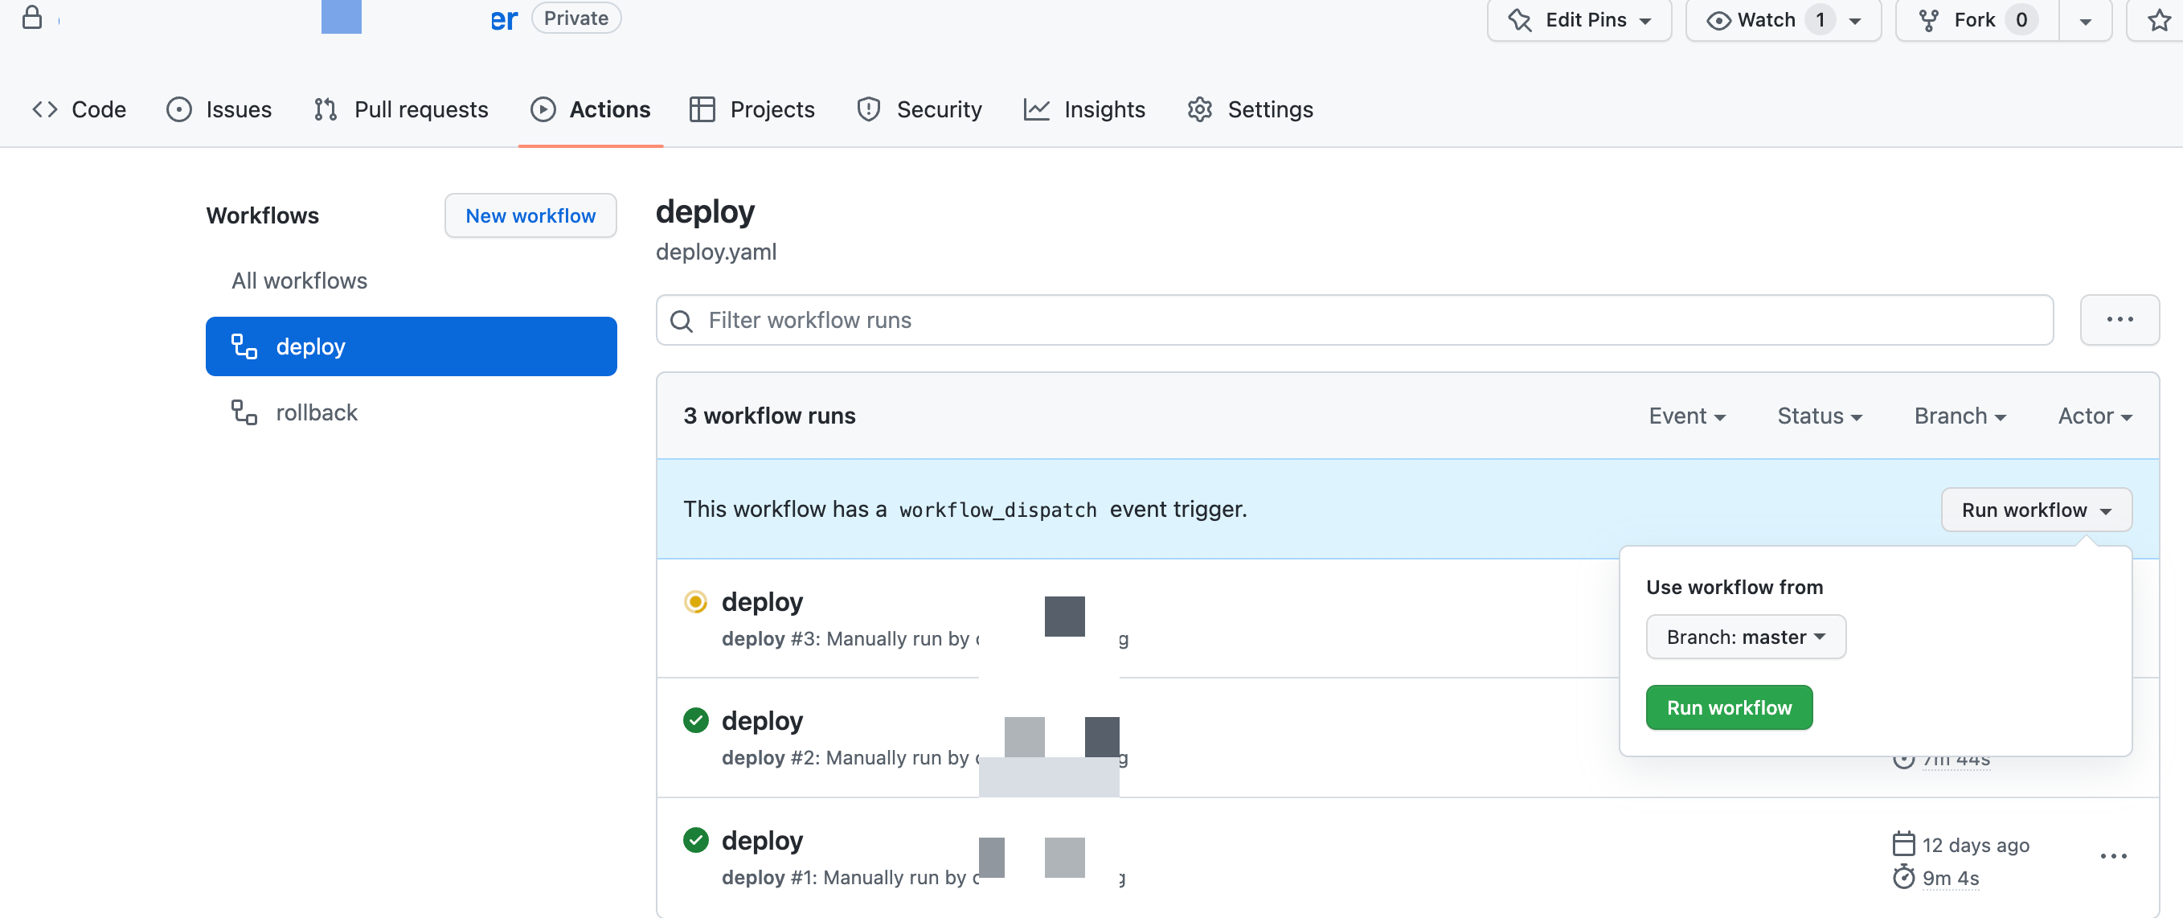Toggle Watch for this repository
Image resolution: width=2183 pixels, height=918 pixels.
coord(1766,19)
